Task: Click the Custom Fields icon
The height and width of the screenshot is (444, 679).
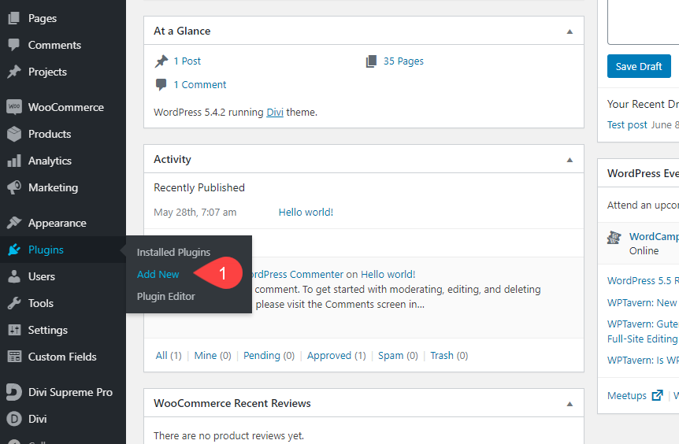Action: pos(13,357)
